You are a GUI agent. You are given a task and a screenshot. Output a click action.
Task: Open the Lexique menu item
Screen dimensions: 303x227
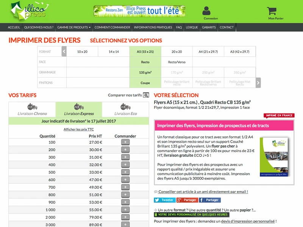click(x=192, y=27)
